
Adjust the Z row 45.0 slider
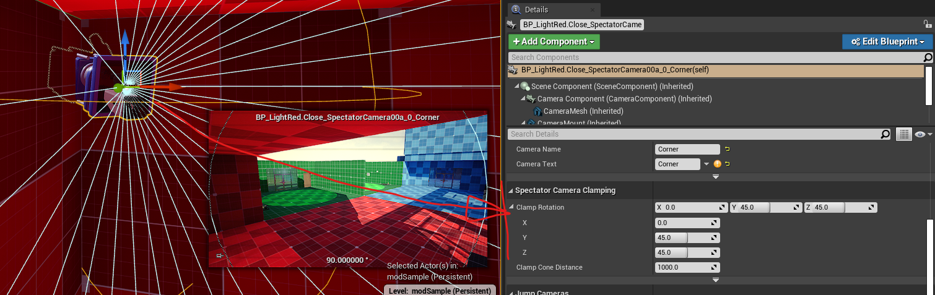click(x=687, y=252)
